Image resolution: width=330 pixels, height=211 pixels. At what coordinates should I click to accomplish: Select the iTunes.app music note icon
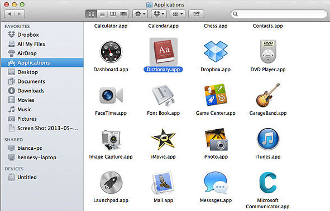point(268,139)
